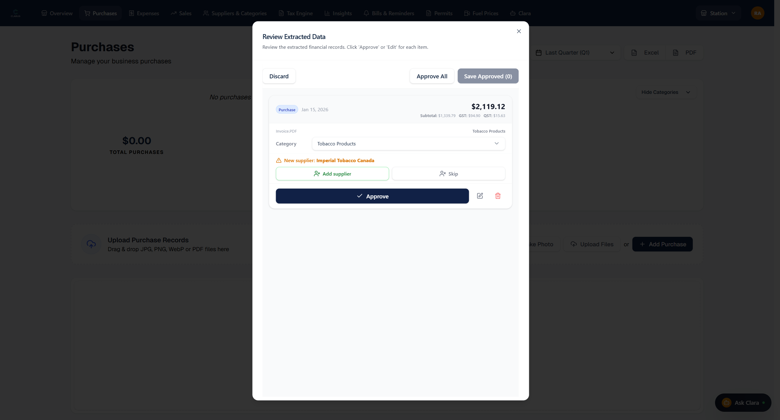780x420 pixels.
Task: Open Bills & Reminders
Action: (389, 13)
